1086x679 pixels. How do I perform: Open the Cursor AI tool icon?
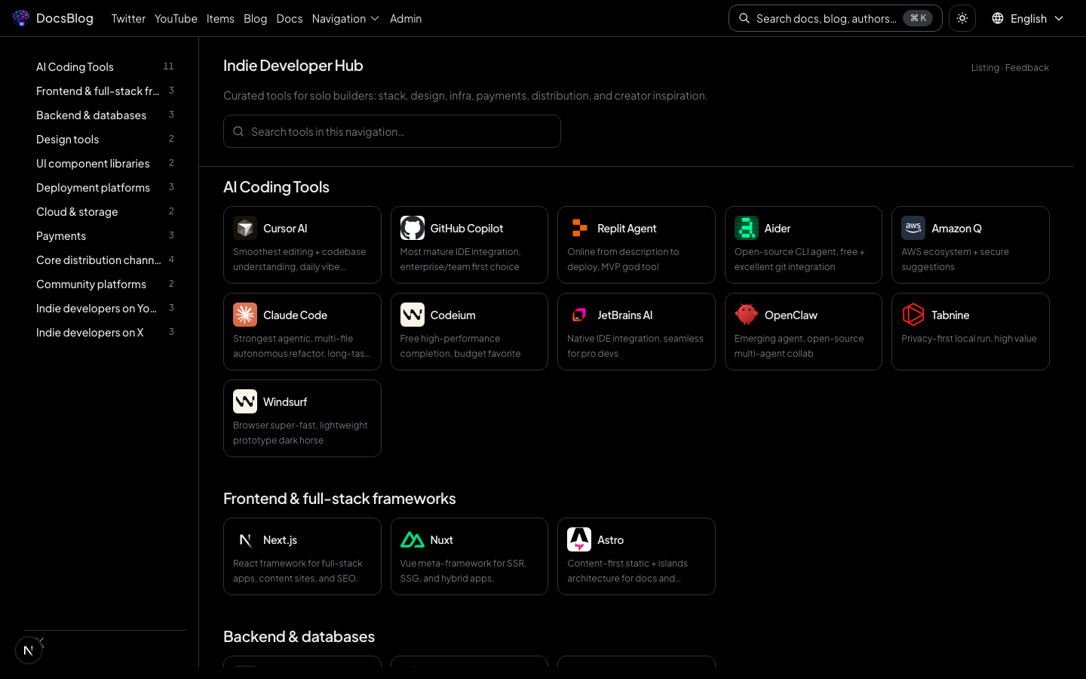click(245, 228)
